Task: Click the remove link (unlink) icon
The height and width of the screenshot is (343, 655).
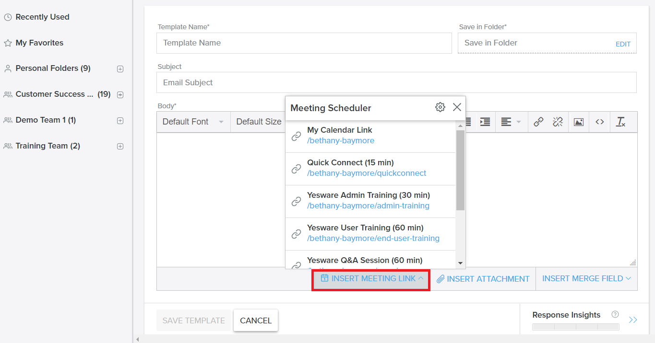Action: tap(558, 122)
